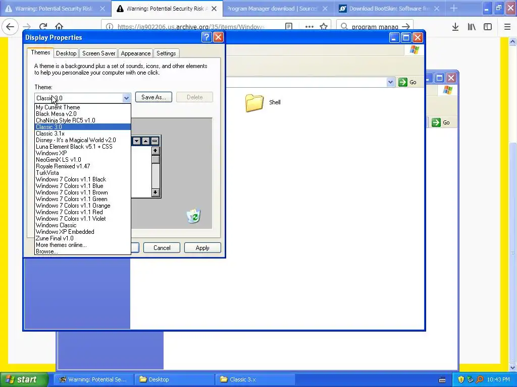Switch to Classic 3.x taskbar button
This screenshot has width=517, height=387.
[x=255, y=379]
